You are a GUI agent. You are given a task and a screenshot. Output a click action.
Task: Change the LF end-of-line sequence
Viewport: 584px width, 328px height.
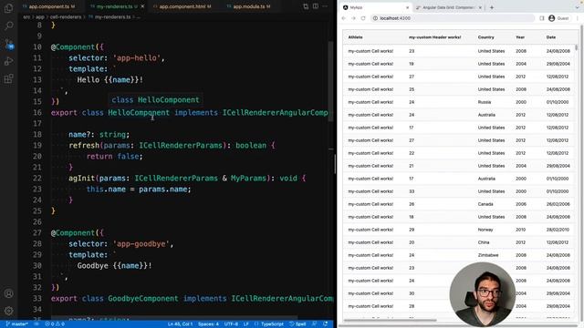pos(245,324)
